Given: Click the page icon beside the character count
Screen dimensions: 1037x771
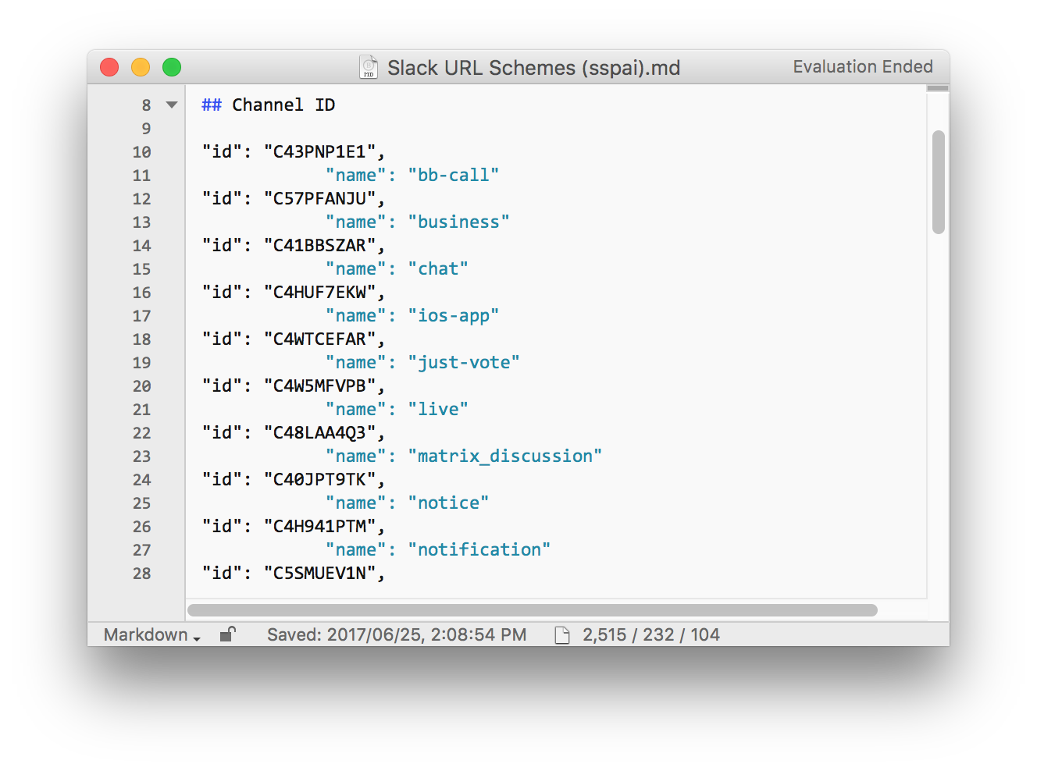Looking at the screenshot, I should [561, 635].
